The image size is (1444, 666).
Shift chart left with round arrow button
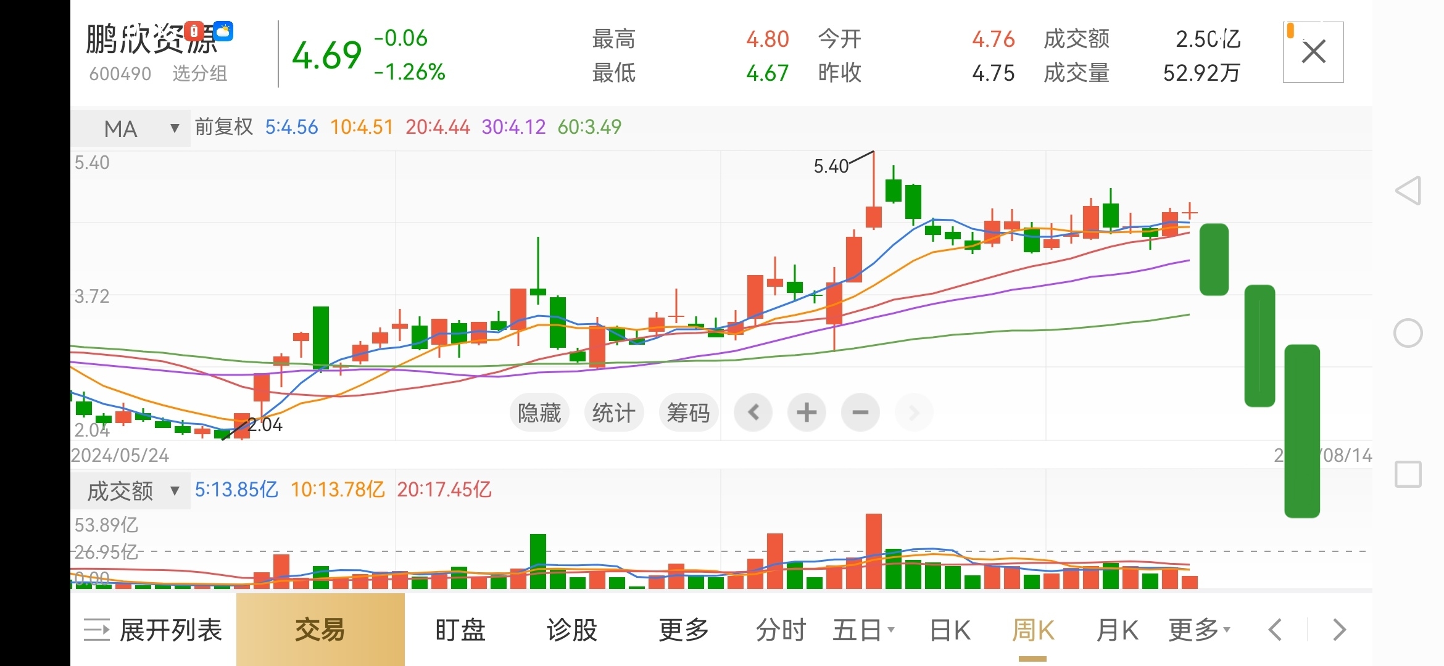(753, 412)
